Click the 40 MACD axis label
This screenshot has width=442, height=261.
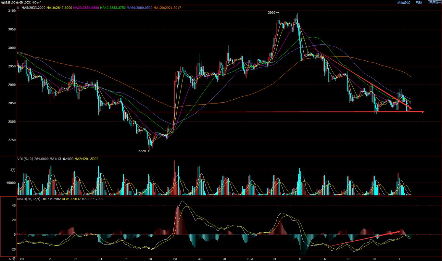[x=14, y=205]
